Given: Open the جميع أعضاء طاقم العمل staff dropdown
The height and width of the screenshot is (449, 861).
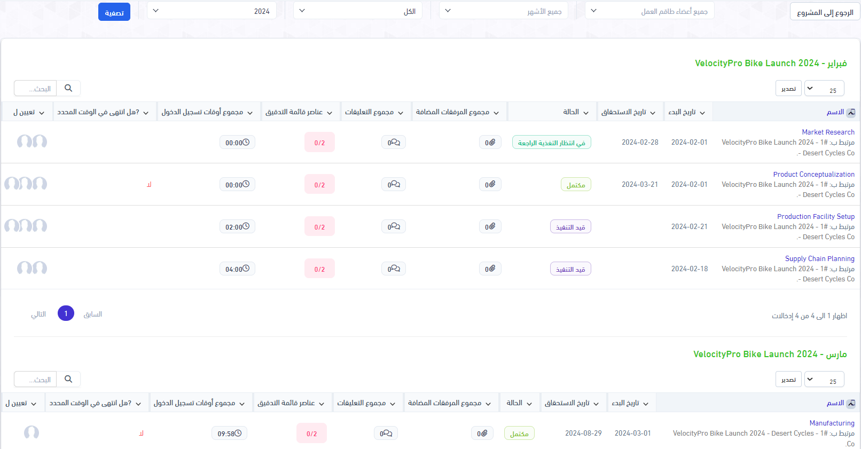Looking at the screenshot, I should click(x=649, y=11).
